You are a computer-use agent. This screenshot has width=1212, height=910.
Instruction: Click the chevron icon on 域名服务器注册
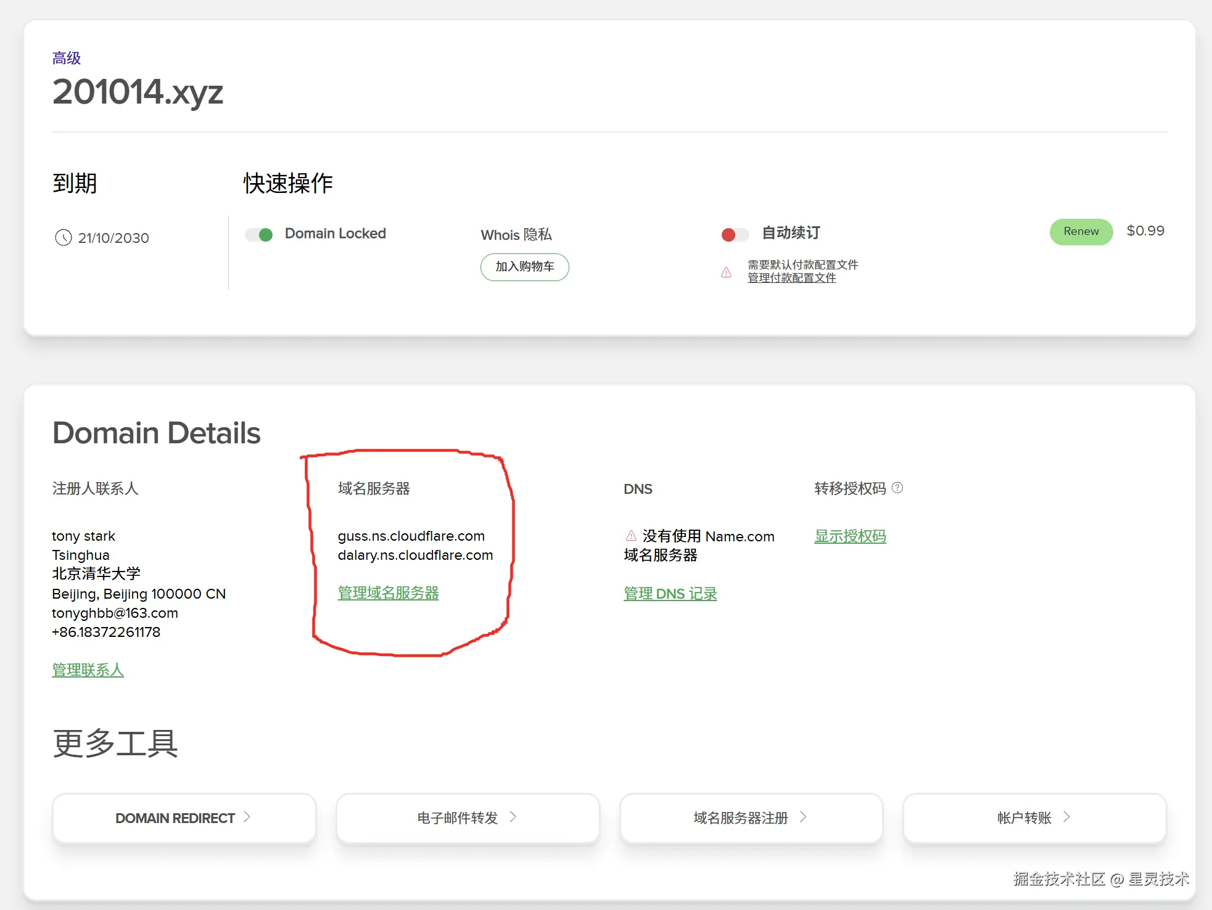point(803,817)
